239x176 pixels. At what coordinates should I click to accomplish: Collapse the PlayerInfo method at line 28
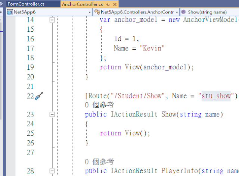point(52,171)
